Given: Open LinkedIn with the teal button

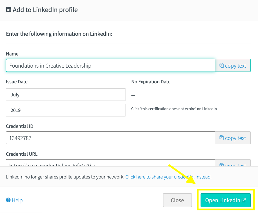Looking at the screenshot, I should click(x=225, y=200).
